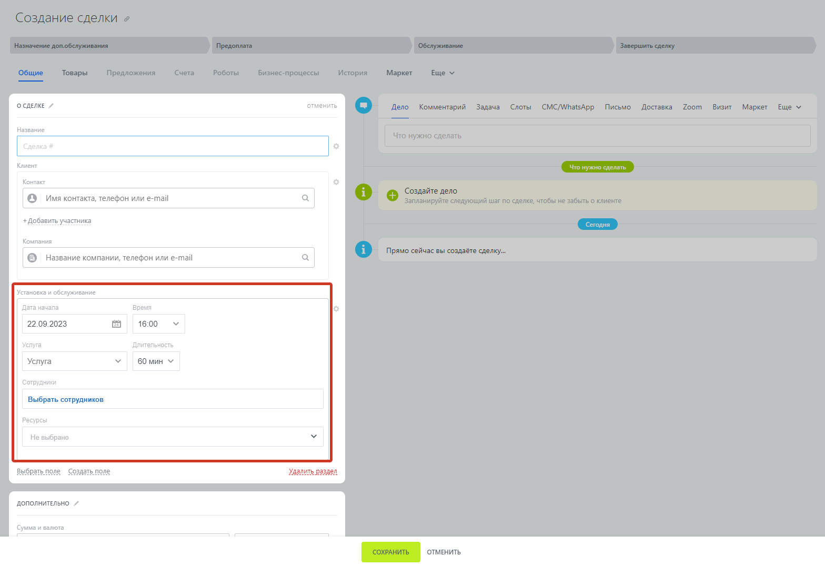Click the green Что нужно сделать label
The width and height of the screenshot is (825, 566).
click(x=598, y=167)
